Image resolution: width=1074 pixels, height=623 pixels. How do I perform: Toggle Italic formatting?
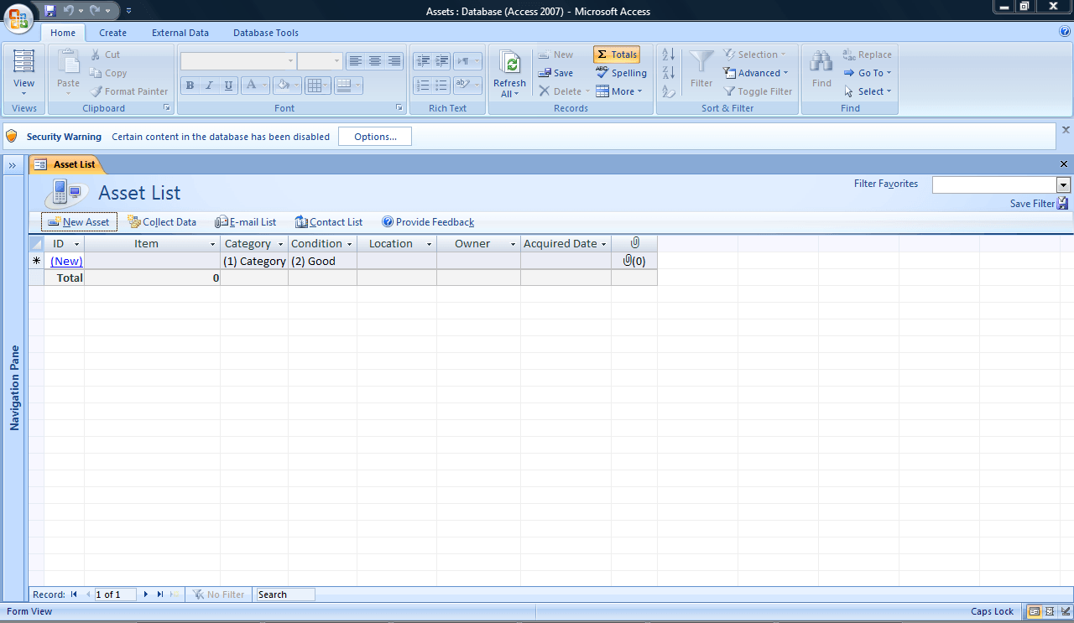click(208, 85)
